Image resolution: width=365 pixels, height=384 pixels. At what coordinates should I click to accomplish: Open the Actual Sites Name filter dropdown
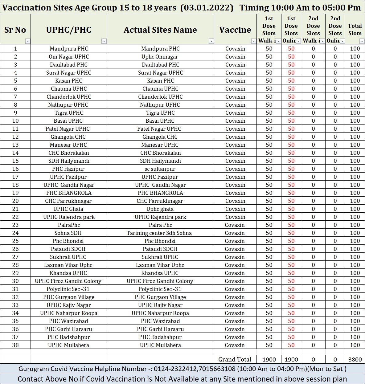pos(211,41)
